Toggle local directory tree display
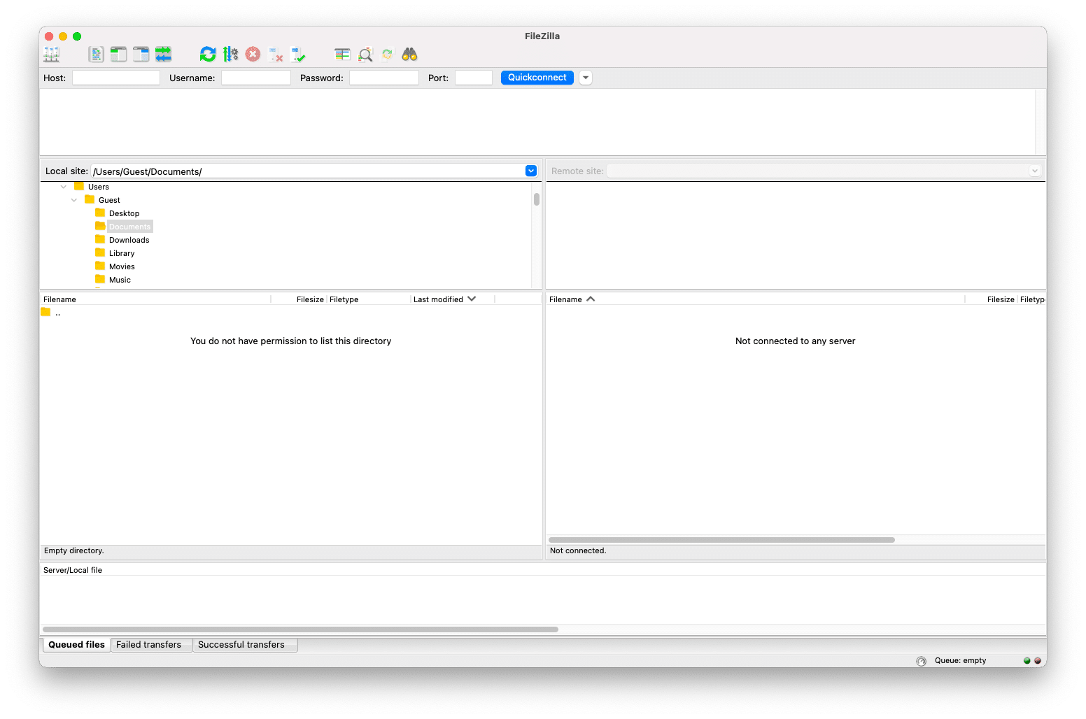 119,54
